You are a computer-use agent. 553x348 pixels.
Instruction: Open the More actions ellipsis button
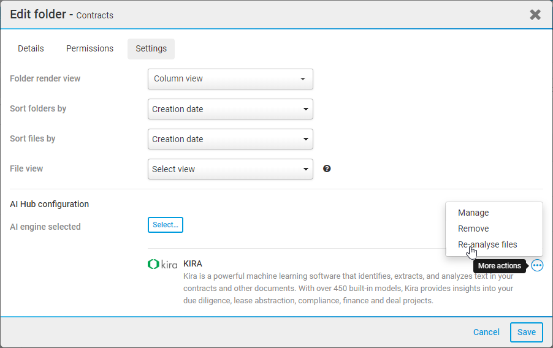coord(537,265)
